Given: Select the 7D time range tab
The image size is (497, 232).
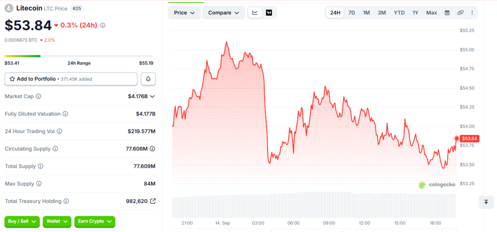Looking at the screenshot, I should tap(352, 12).
